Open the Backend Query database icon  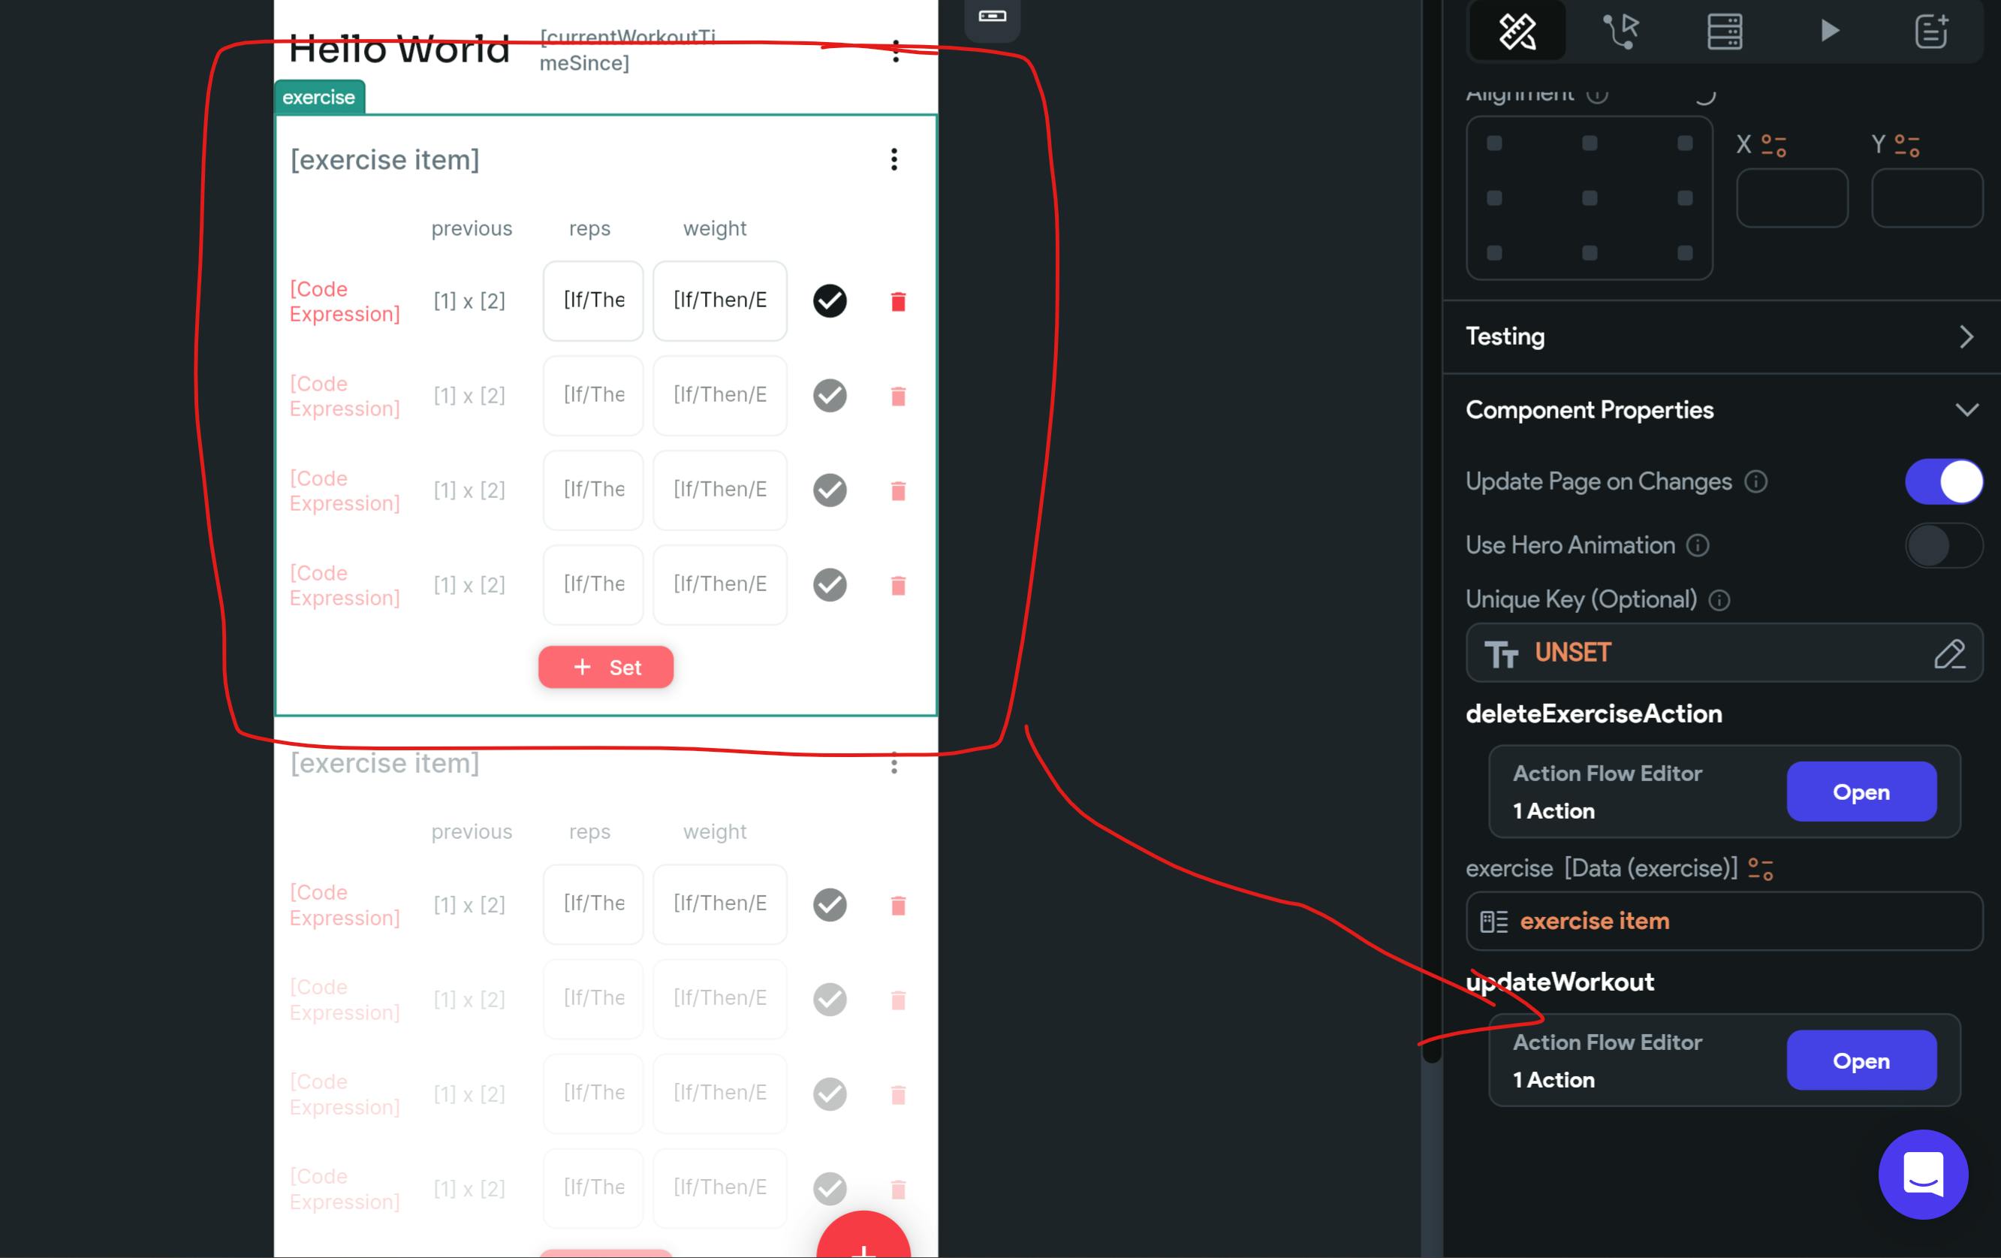click(x=1724, y=32)
